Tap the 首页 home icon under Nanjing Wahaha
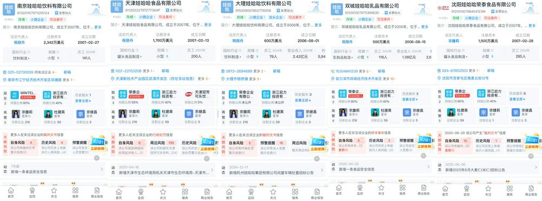 coord(11,192)
